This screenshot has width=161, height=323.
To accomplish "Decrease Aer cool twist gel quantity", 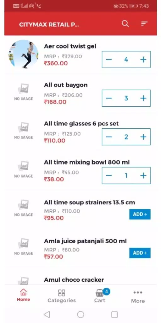I will pyautogui.click(x=109, y=60).
